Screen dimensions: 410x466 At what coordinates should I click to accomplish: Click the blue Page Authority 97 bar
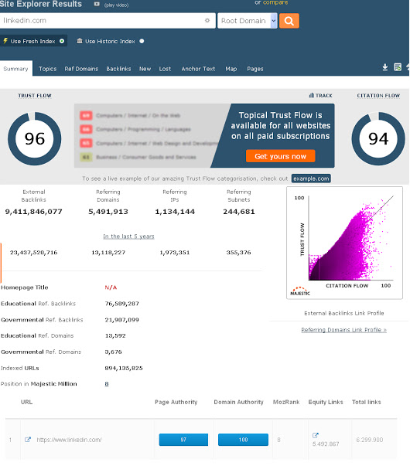(183, 440)
